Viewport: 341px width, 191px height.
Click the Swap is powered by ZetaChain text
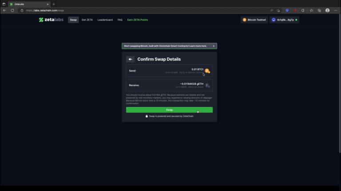coord(171,116)
